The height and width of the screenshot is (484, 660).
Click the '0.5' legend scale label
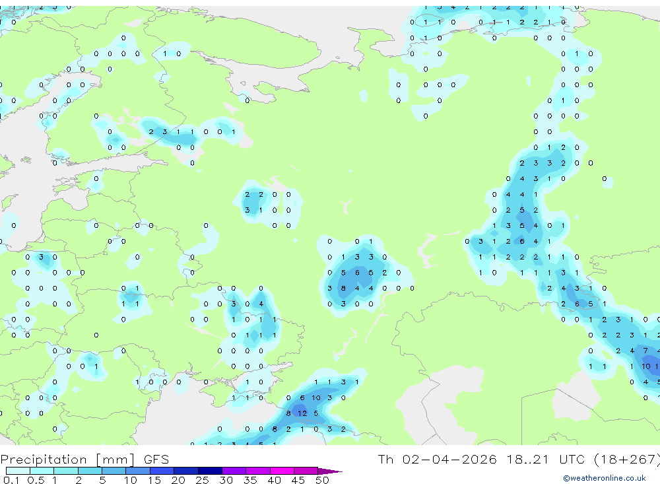tap(36, 480)
